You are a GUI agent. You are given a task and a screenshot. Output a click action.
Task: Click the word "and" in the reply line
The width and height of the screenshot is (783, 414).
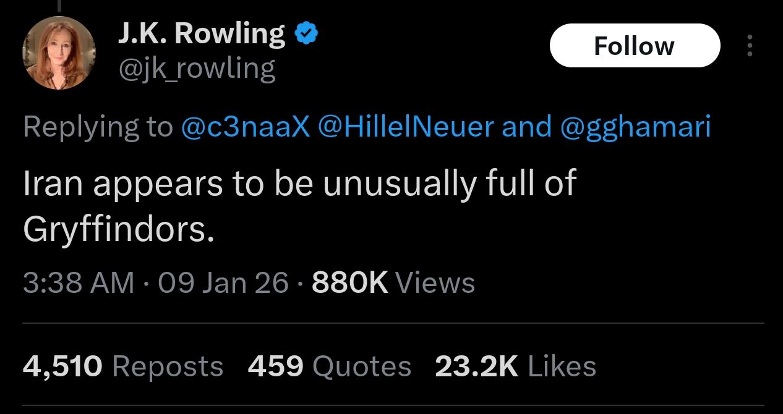click(526, 127)
